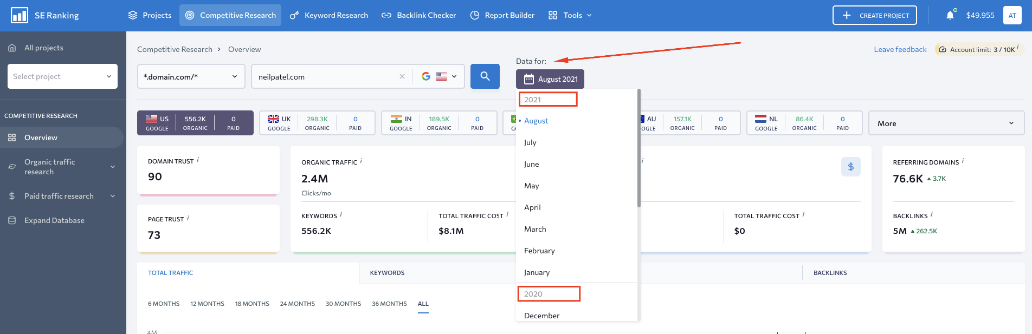
Task: Click the Referring Domains info icon
Action: click(963, 161)
